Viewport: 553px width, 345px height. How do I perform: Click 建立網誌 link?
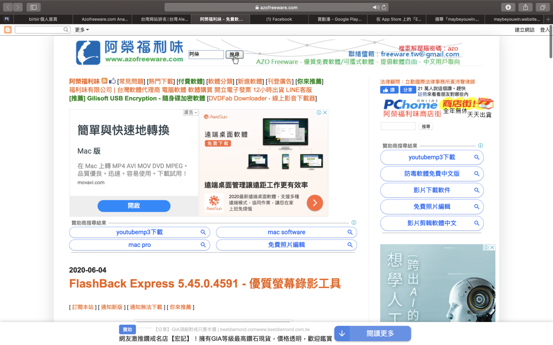(x=525, y=30)
